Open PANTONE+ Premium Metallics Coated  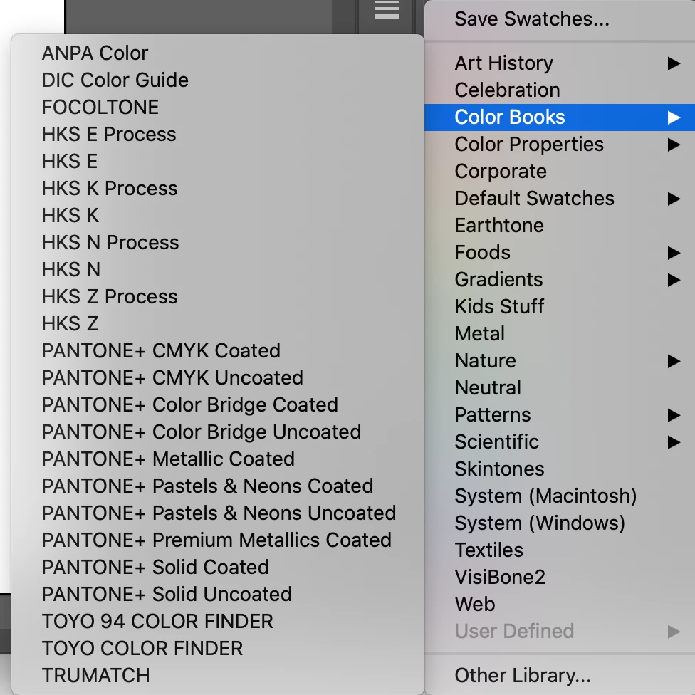point(218,540)
